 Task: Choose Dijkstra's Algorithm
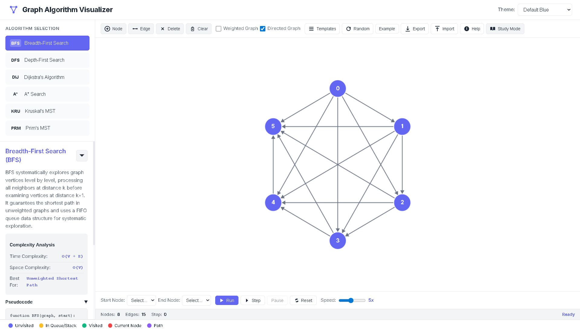pos(47,77)
